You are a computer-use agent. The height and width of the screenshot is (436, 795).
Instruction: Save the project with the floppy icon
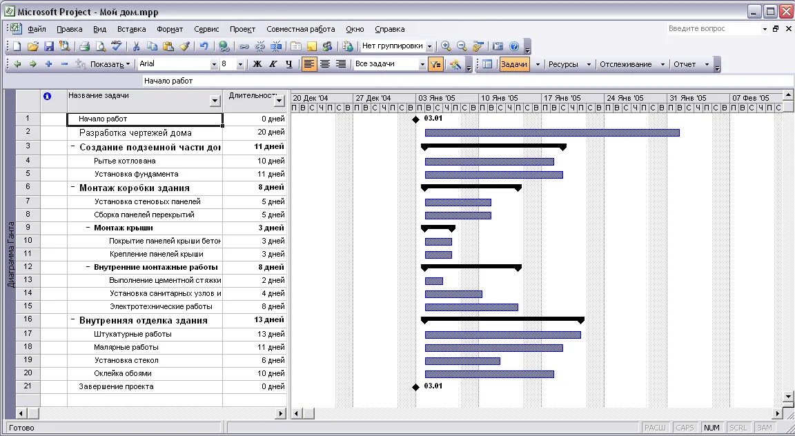coord(49,46)
